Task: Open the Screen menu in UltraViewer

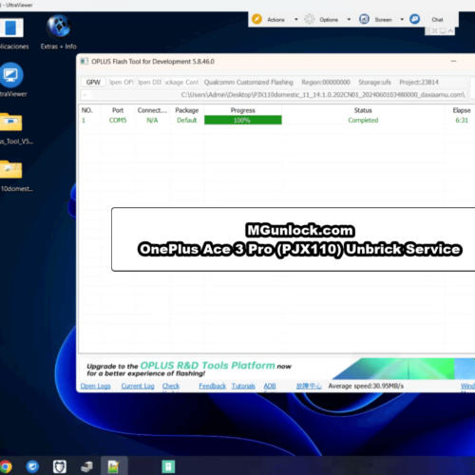Action: 384,20
